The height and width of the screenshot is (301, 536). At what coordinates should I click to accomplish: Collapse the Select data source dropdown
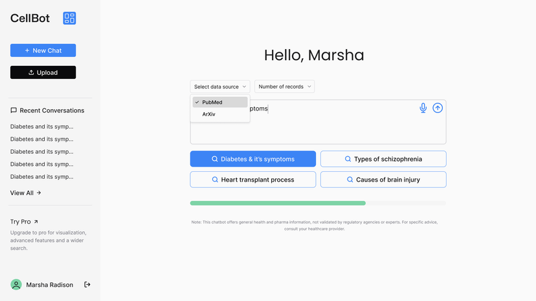(x=220, y=87)
